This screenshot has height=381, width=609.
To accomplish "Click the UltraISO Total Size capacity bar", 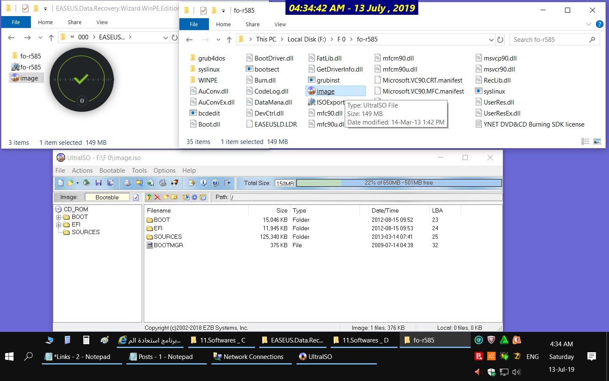I will 399,183.
